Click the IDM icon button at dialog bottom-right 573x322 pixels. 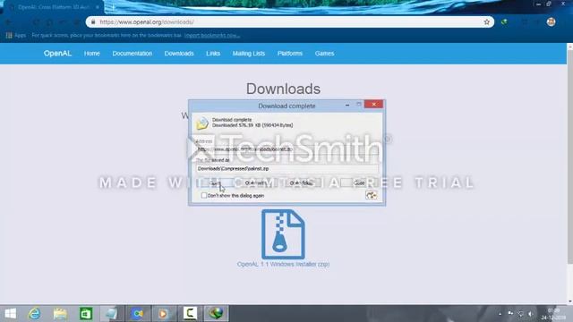[x=371, y=195]
